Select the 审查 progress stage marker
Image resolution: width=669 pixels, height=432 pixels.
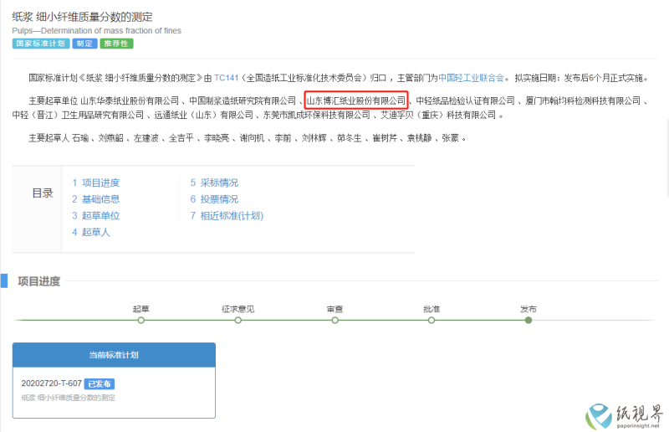(x=335, y=320)
